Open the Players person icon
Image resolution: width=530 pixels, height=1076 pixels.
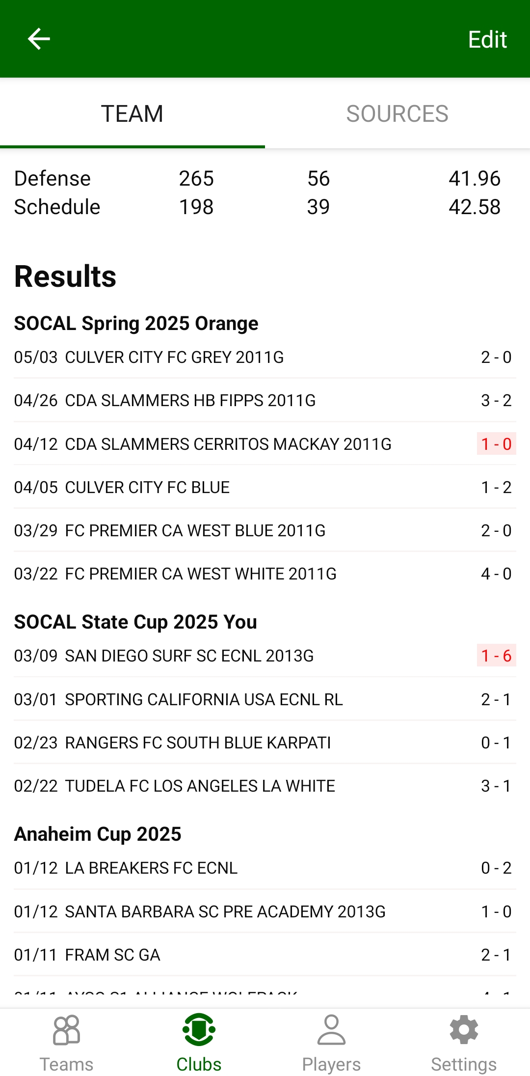[x=331, y=1030]
